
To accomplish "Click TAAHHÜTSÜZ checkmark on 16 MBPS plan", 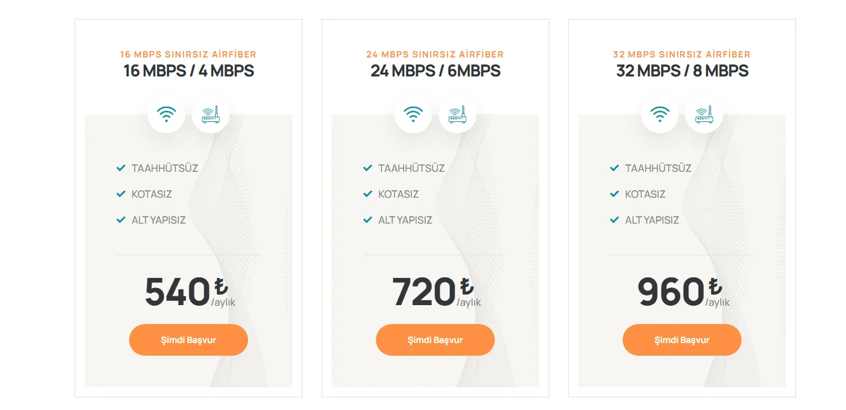I will 121,168.
